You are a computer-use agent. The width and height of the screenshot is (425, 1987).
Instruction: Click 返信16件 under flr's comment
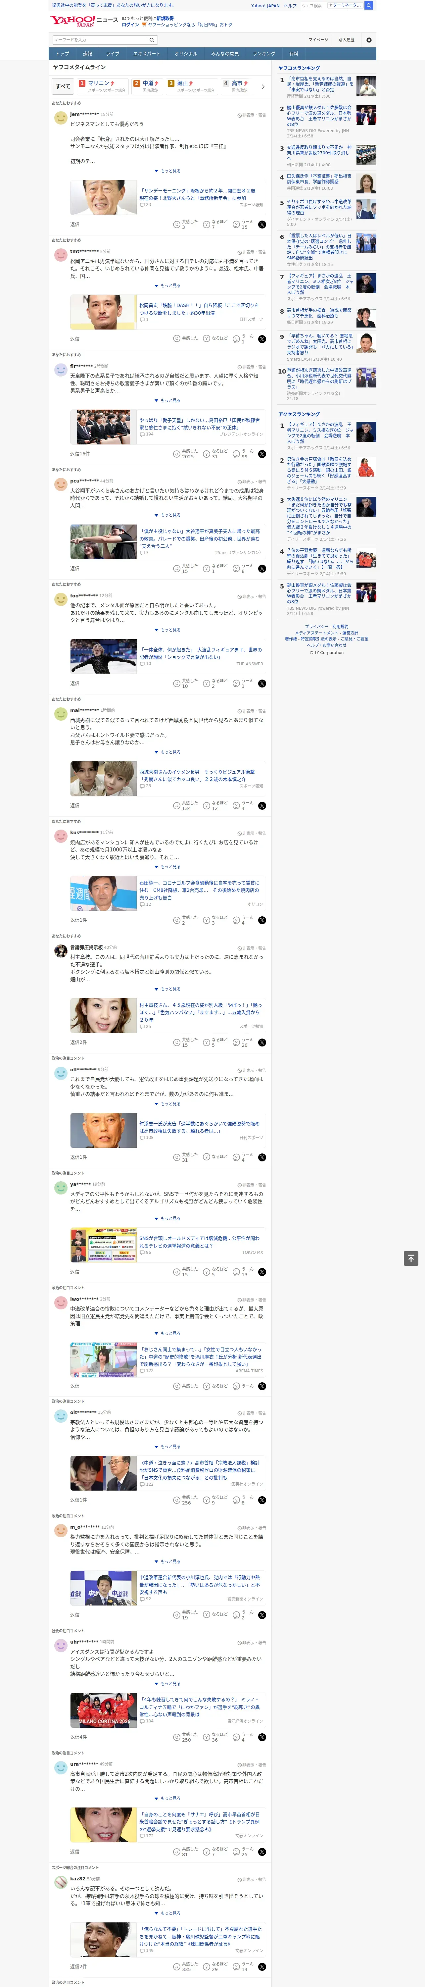(x=80, y=454)
